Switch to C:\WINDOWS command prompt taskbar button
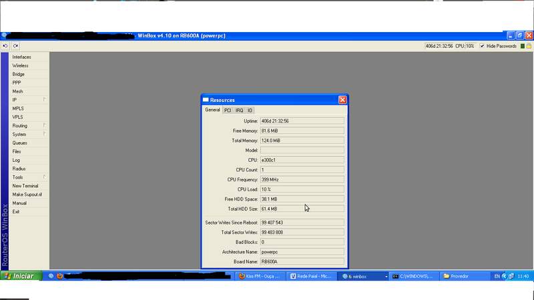 pos(413,276)
